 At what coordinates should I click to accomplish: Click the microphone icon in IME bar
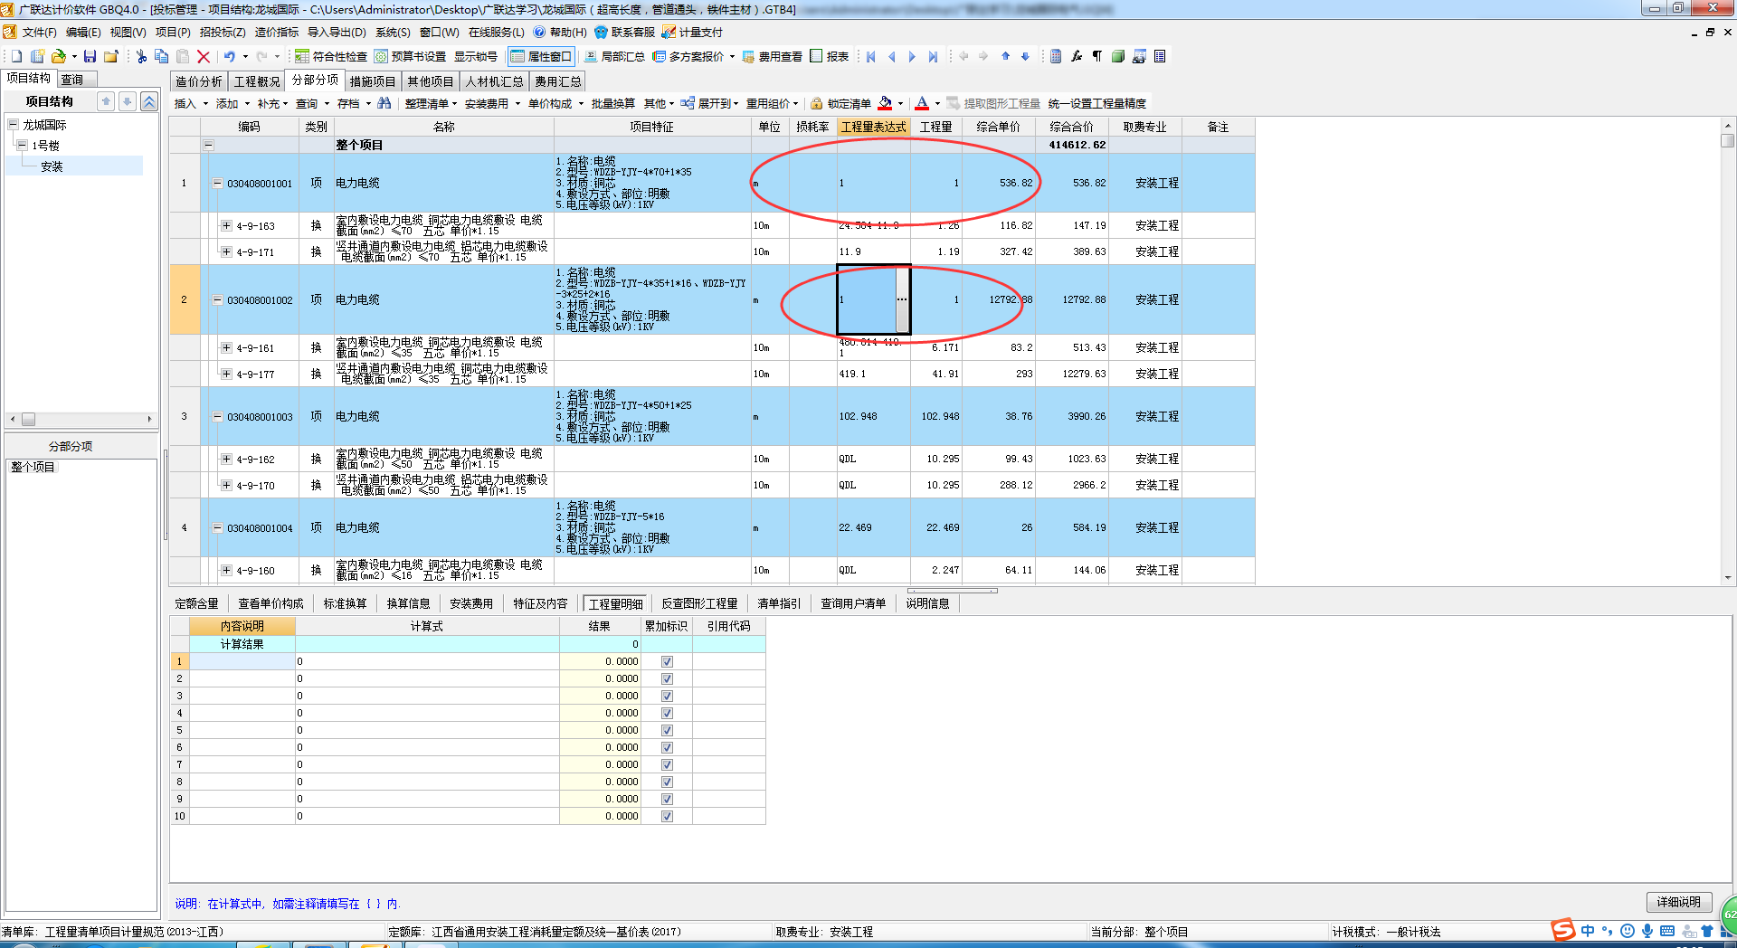[x=1647, y=931]
